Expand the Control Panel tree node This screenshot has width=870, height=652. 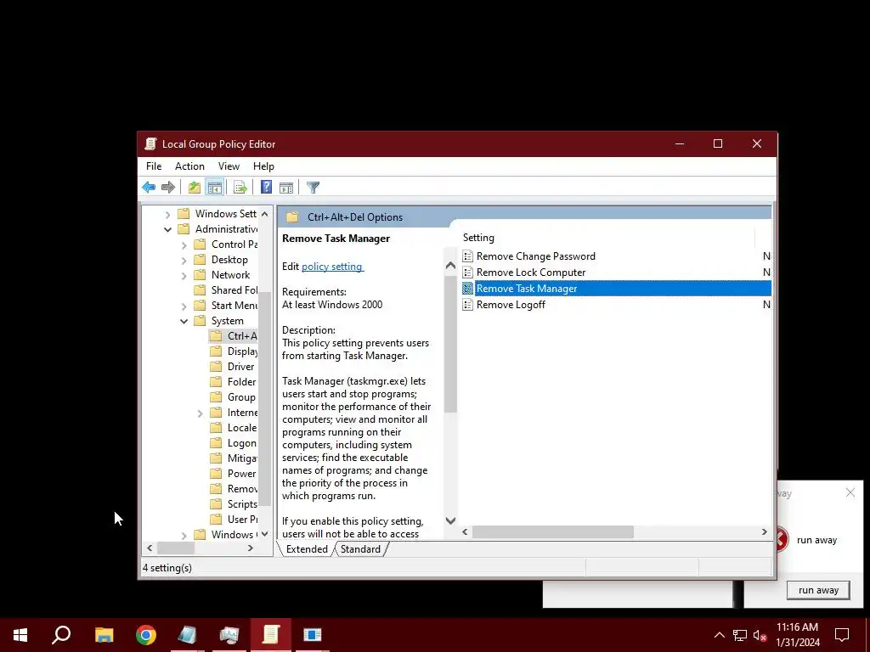[x=184, y=245]
